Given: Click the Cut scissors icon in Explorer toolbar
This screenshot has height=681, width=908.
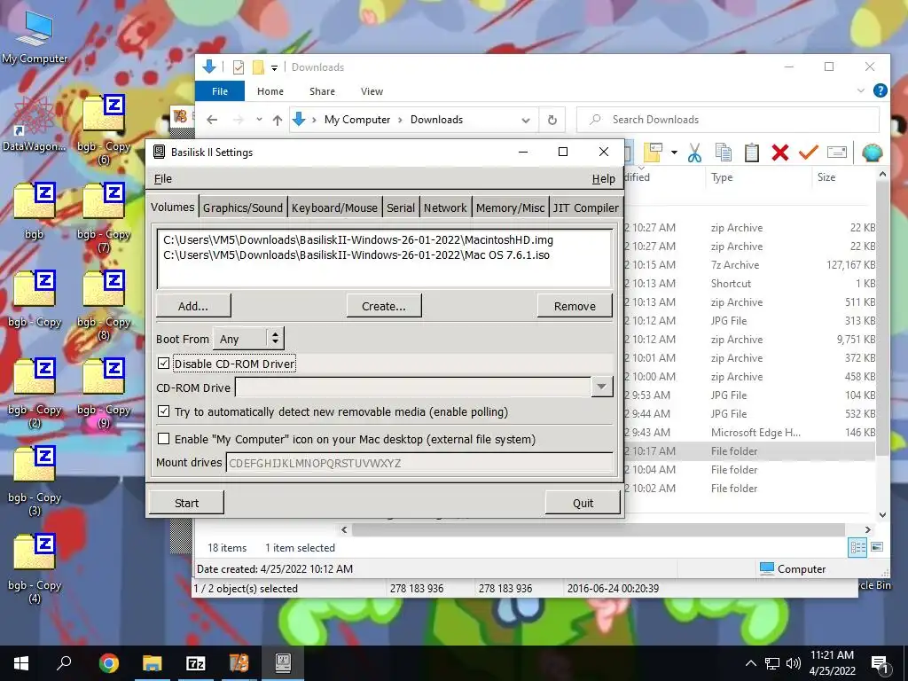Looking at the screenshot, I should 694,153.
